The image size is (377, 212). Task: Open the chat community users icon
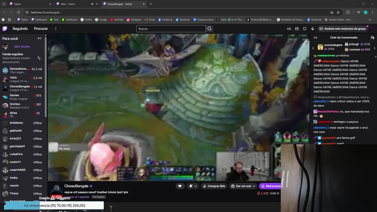coord(372,38)
